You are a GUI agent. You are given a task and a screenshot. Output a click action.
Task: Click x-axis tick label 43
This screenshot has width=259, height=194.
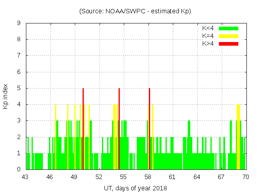(25, 177)
